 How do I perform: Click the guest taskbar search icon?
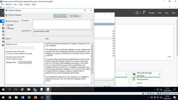[x=9, y=89]
